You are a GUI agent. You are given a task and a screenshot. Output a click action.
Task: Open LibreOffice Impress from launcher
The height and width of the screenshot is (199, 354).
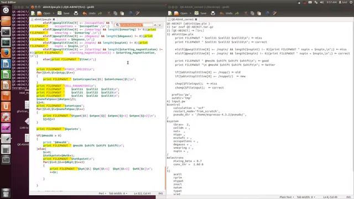(x=6, y=85)
